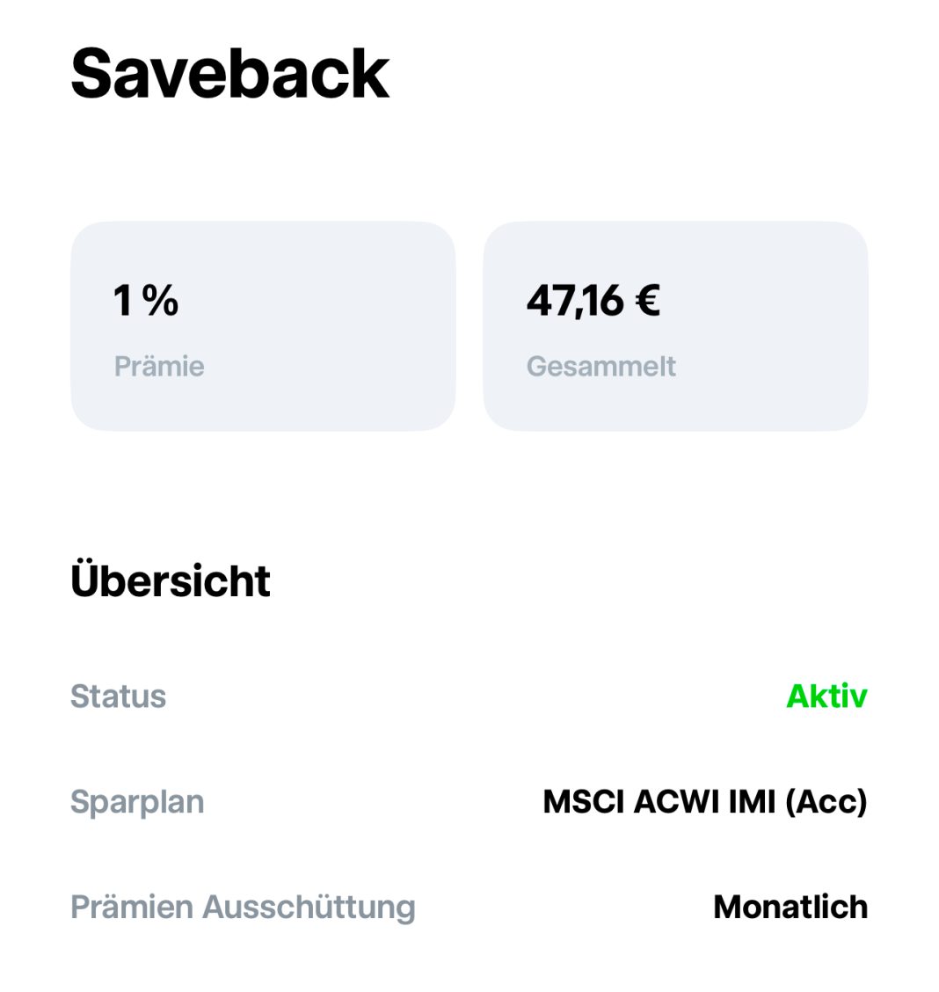Screen dimensions: 939x992
Task: Click the "(Acc)" suffix of the savings plan
Action: (826, 802)
